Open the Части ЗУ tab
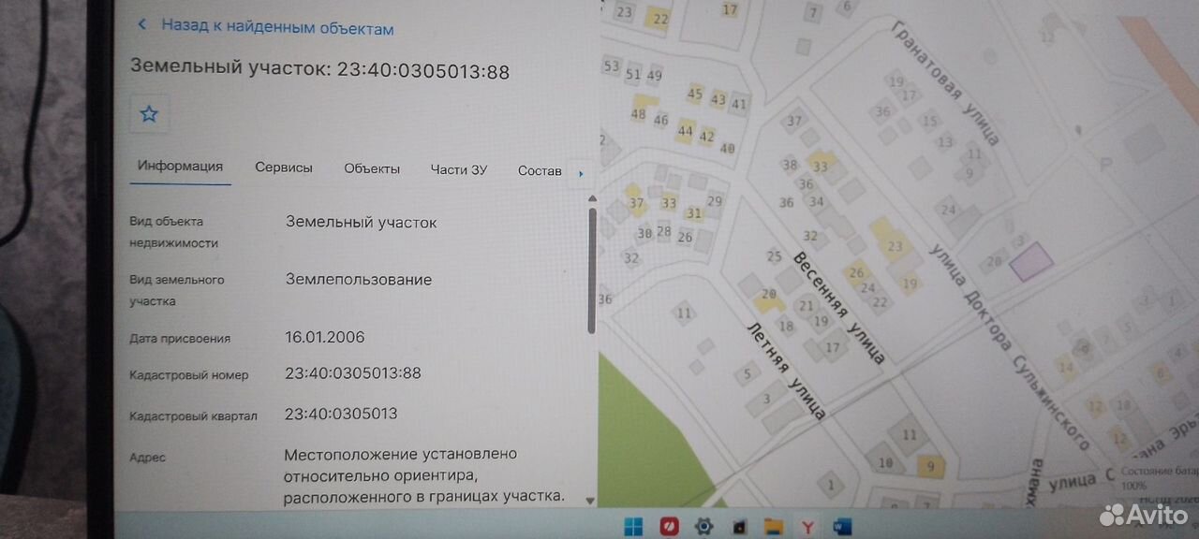Screen dimensions: 1199x539 459,169
